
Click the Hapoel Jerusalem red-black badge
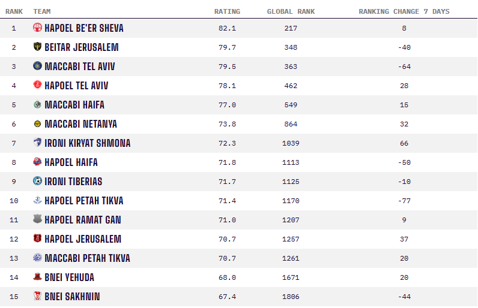pyautogui.click(x=37, y=238)
